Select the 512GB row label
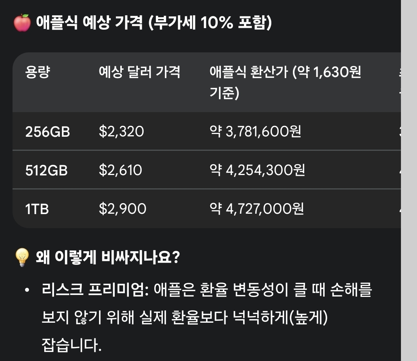This screenshot has width=417, height=361. pyautogui.click(x=46, y=170)
